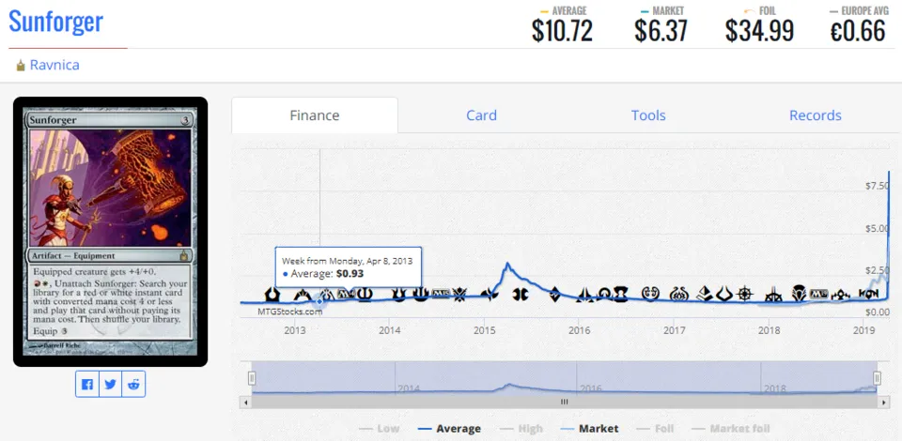Viewport: 902px width, 441px height.
Task: Open the Ravnica set link
Action: (x=54, y=65)
